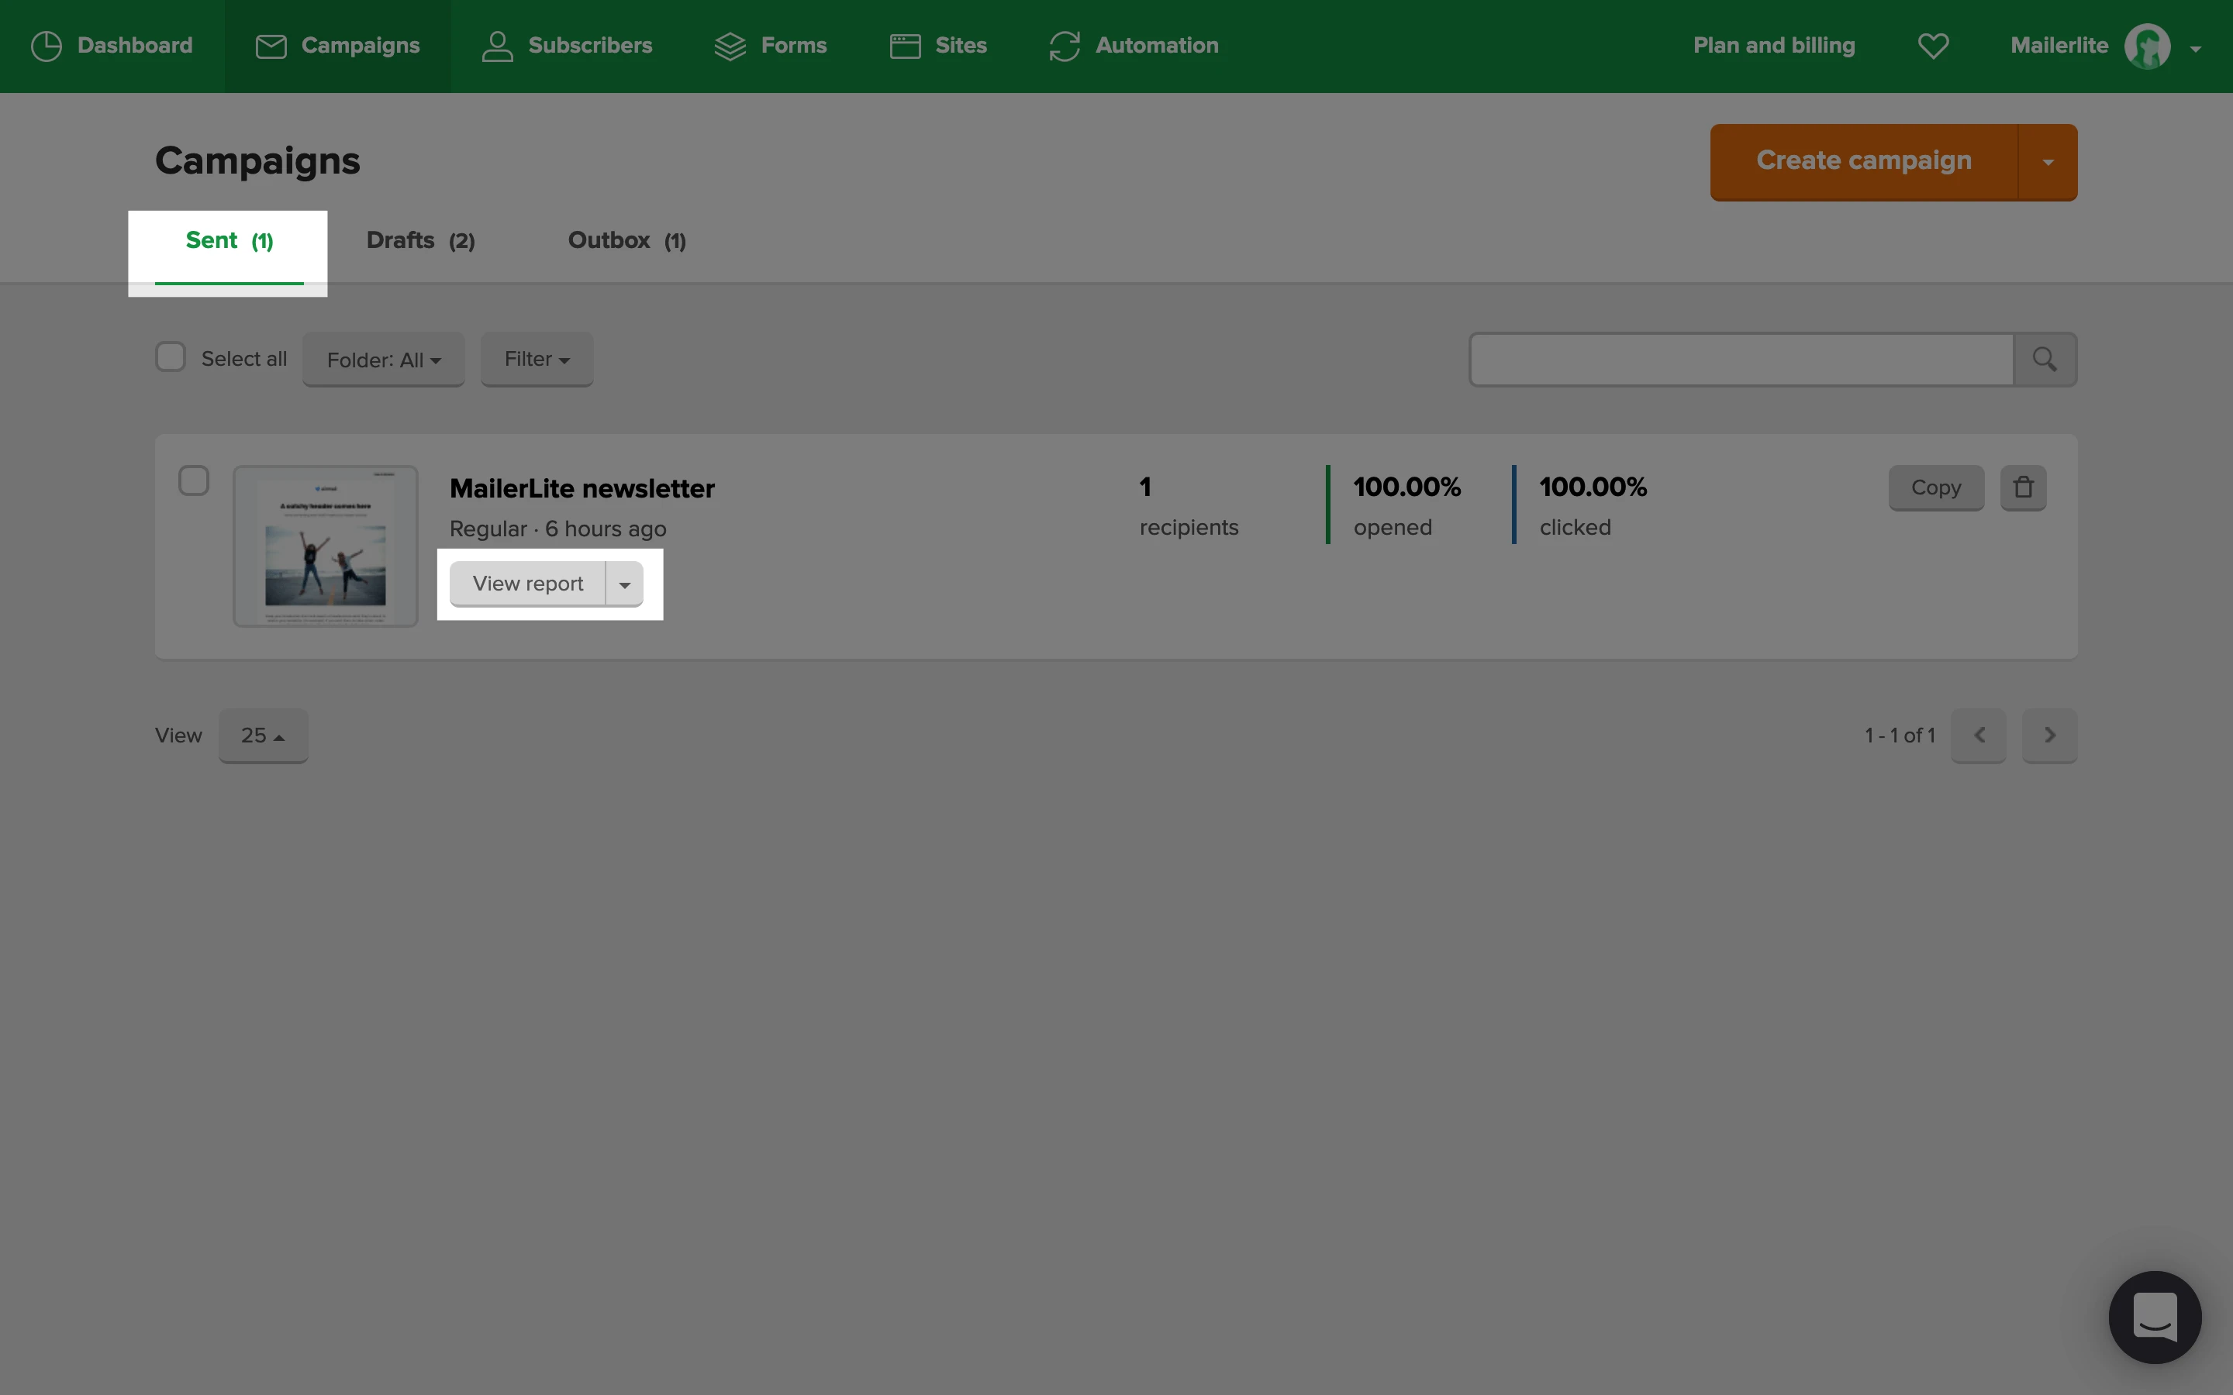Viewport: 2233px width, 1395px height.
Task: Open the Dashboard from the top bar
Action: pyautogui.click(x=112, y=45)
